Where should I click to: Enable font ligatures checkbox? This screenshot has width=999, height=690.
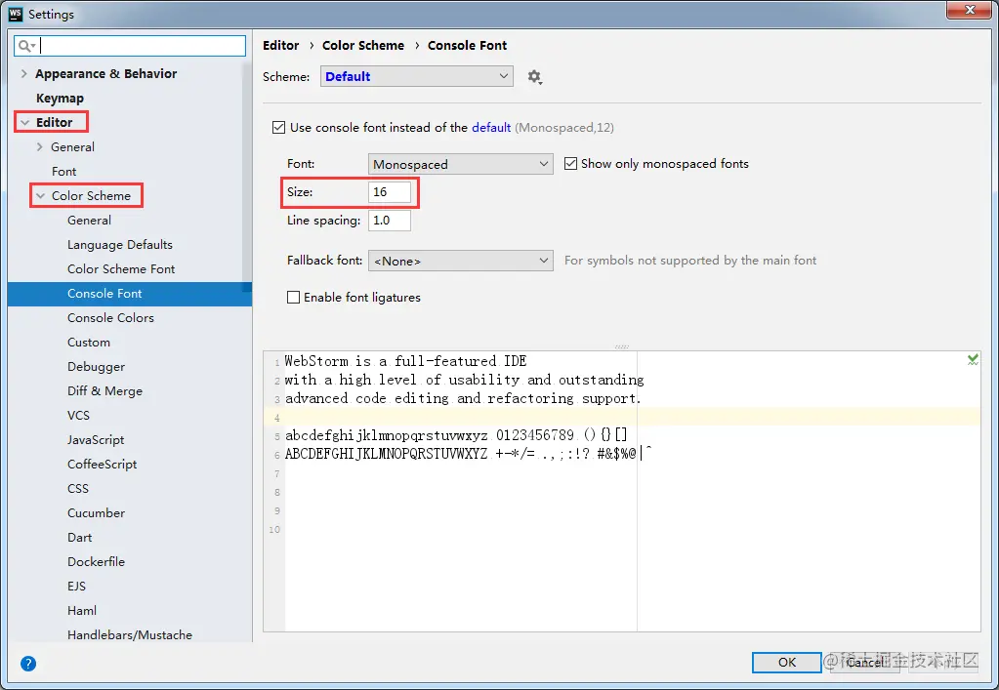293,298
